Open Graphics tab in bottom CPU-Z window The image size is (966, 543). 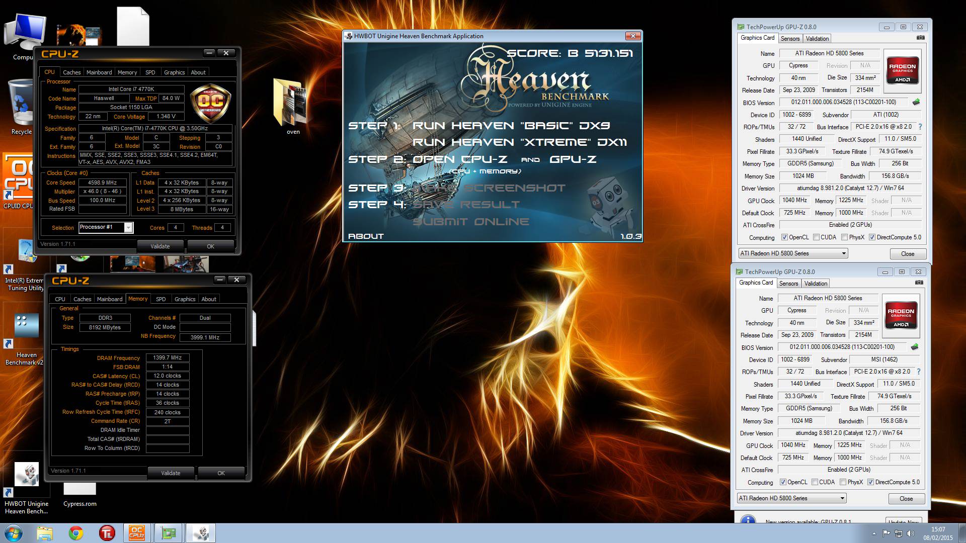click(x=185, y=299)
